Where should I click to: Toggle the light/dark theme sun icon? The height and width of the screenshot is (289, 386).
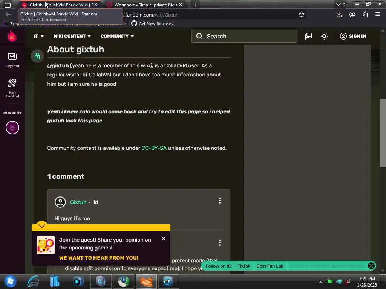tap(324, 36)
